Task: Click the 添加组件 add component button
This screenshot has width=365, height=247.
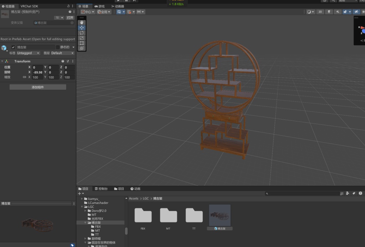Action: pyautogui.click(x=38, y=87)
